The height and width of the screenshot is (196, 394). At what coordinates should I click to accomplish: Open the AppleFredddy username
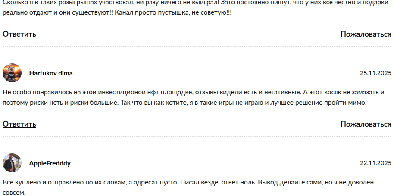tap(50, 163)
